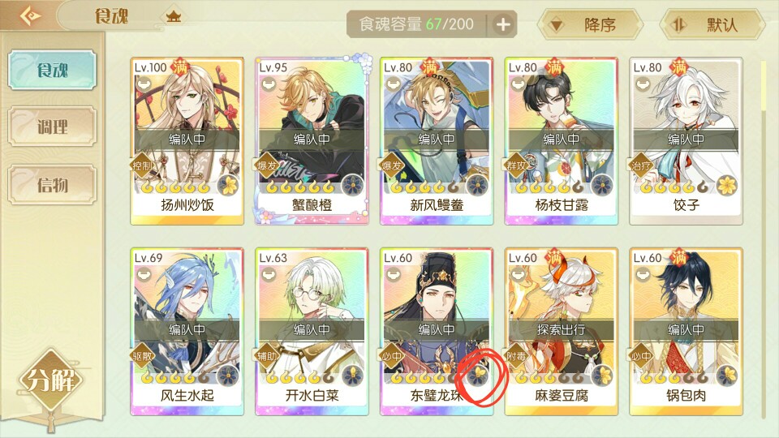Click the 爆发 badge on 蟹酿橙 card
Screen dimensions: 779x438
click(x=267, y=165)
